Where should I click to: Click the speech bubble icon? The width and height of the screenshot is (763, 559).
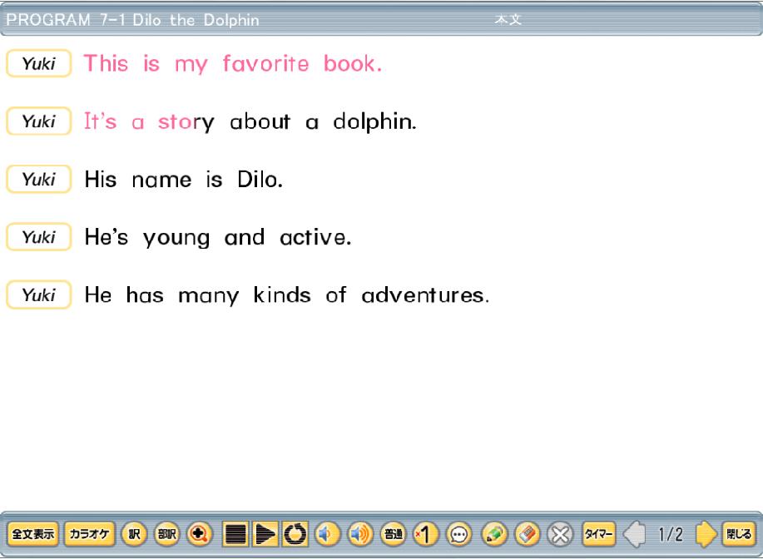(x=458, y=534)
